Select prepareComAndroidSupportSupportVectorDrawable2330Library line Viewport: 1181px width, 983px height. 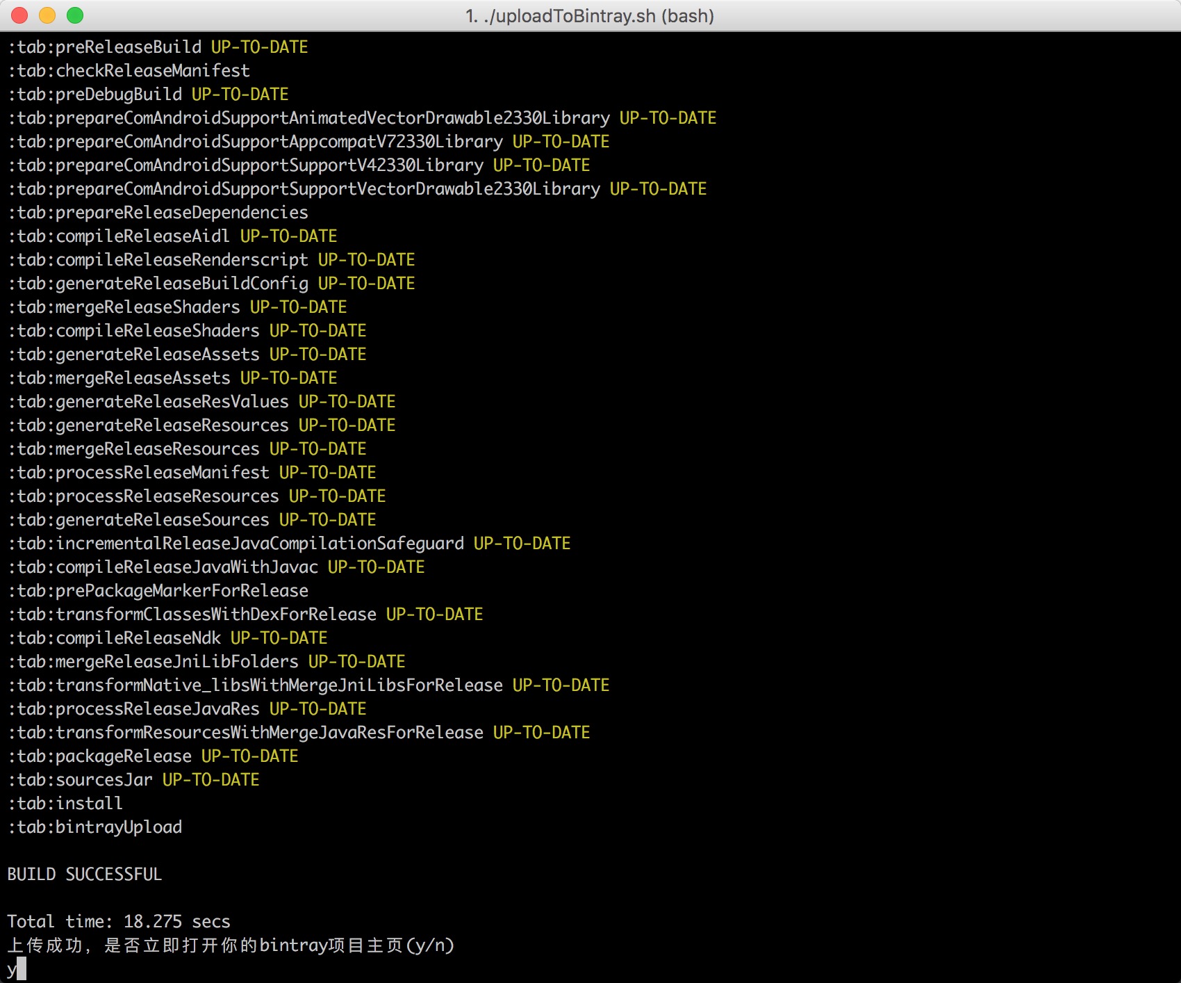357,189
